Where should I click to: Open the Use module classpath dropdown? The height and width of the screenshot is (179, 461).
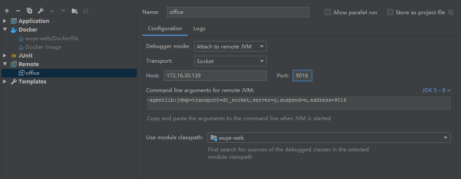coord(329,137)
